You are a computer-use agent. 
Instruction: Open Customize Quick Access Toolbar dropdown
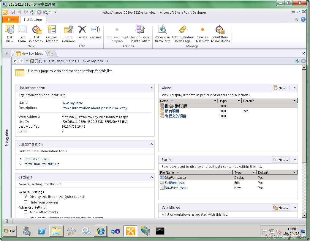[x=55, y=12]
